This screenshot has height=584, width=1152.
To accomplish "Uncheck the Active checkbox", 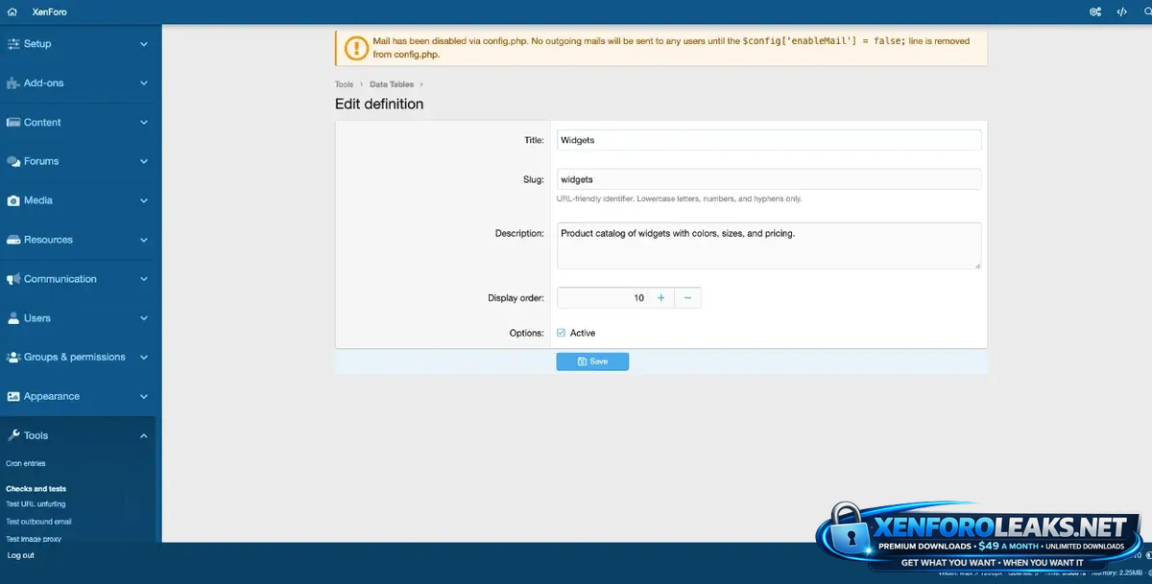I will click(562, 333).
